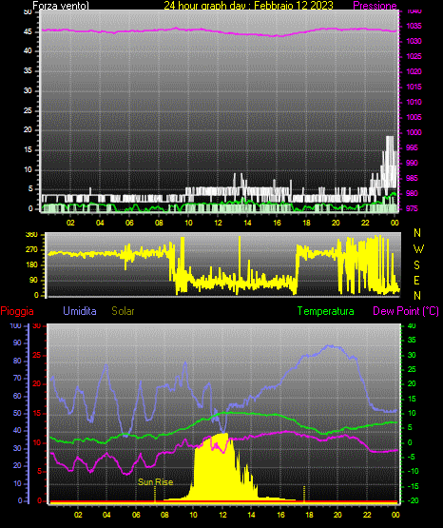Click the 100 humidity axis value
The image size is (443, 528).
[x=16, y=326]
